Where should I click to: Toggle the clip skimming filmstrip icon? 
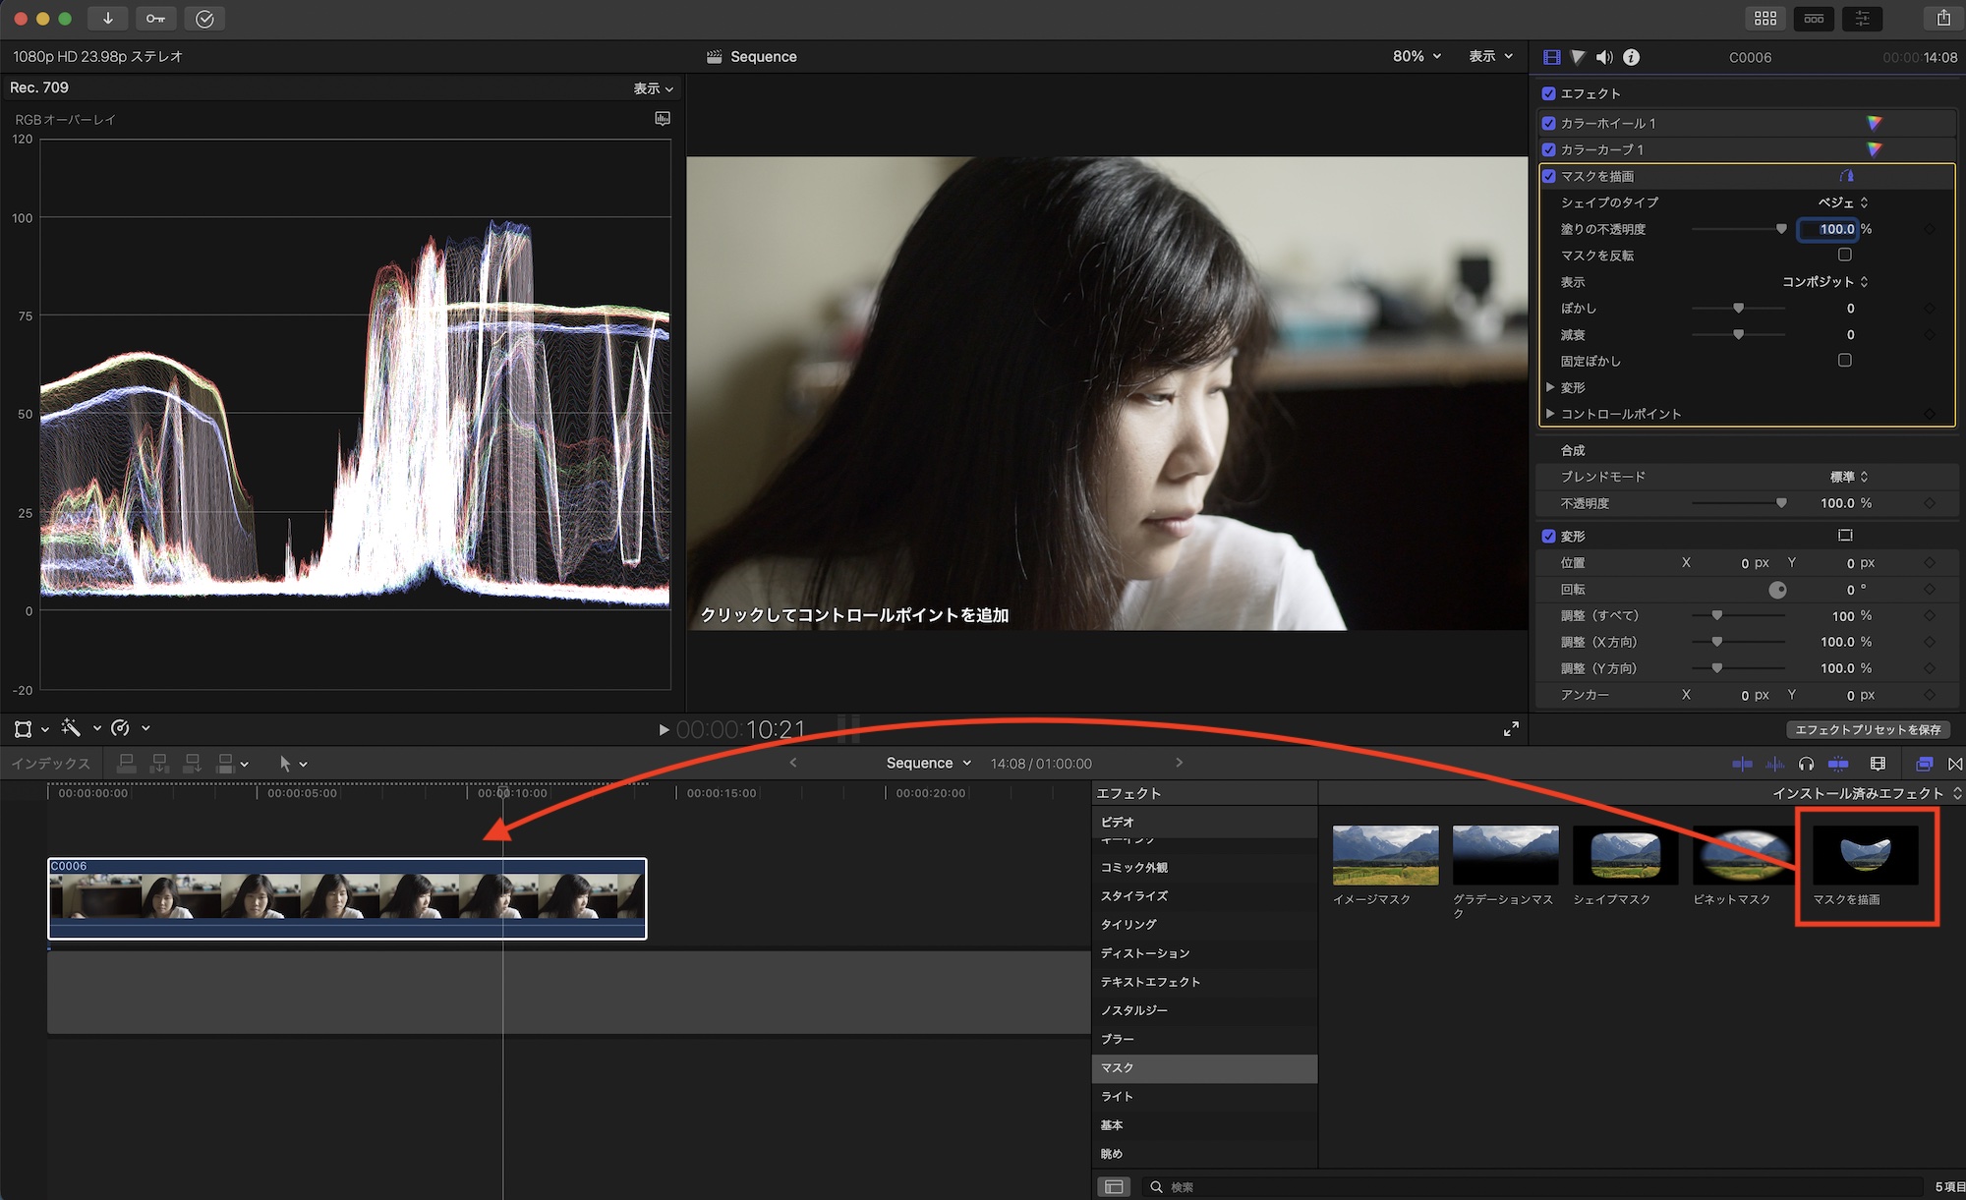(1878, 764)
